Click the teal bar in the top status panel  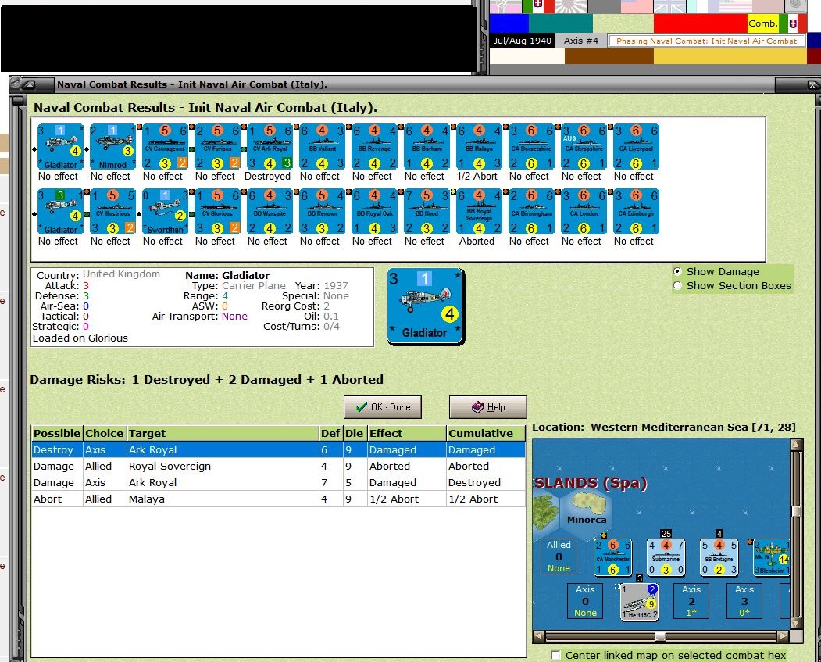pyautogui.click(x=561, y=23)
